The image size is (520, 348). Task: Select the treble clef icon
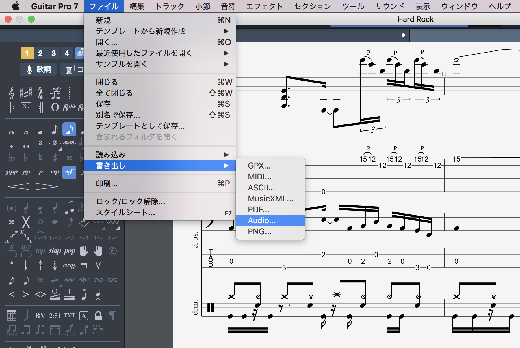point(12,93)
